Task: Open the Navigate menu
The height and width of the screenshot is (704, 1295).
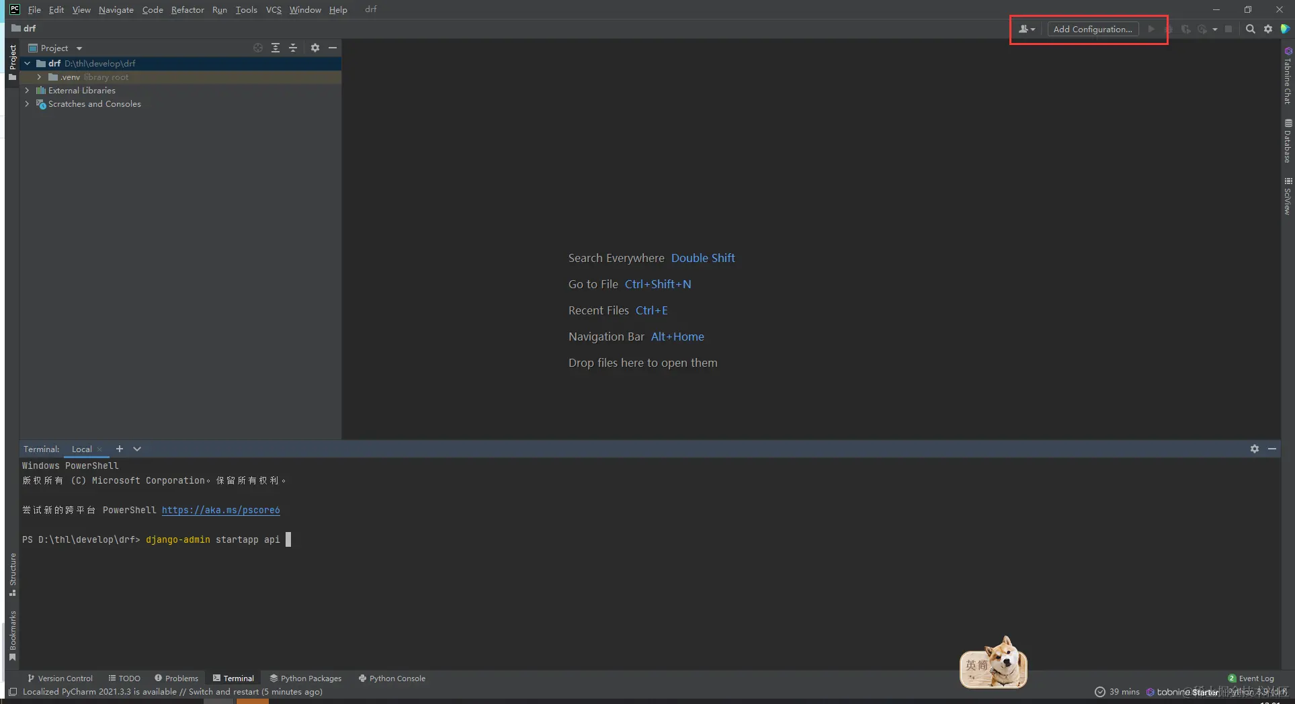Action: pos(116,9)
